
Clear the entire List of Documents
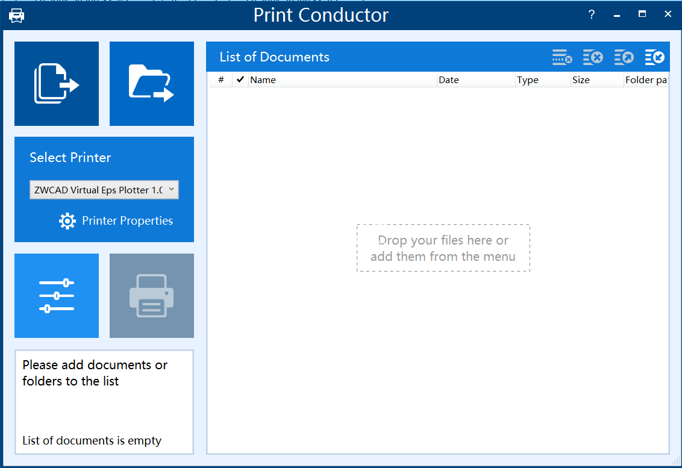(x=593, y=57)
